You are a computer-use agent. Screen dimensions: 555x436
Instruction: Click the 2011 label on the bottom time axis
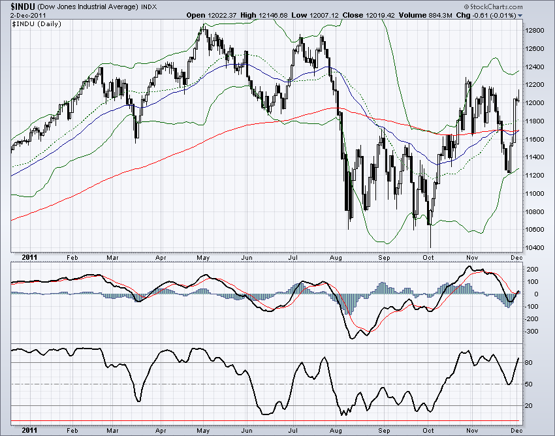click(29, 430)
